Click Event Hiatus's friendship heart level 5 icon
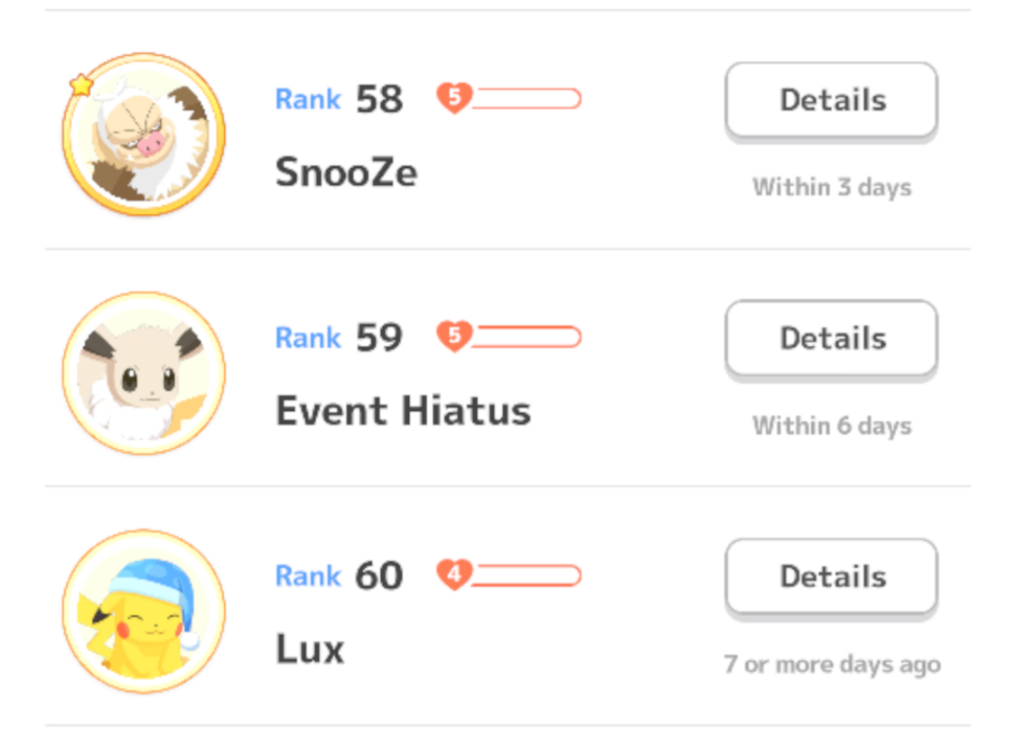Image resolution: width=1016 pixels, height=738 pixels. coord(454,336)
